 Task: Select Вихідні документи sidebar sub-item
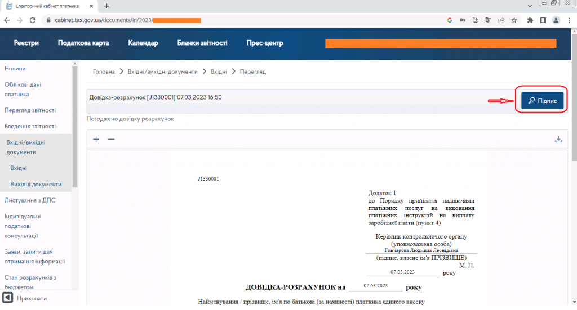[36, 185]
